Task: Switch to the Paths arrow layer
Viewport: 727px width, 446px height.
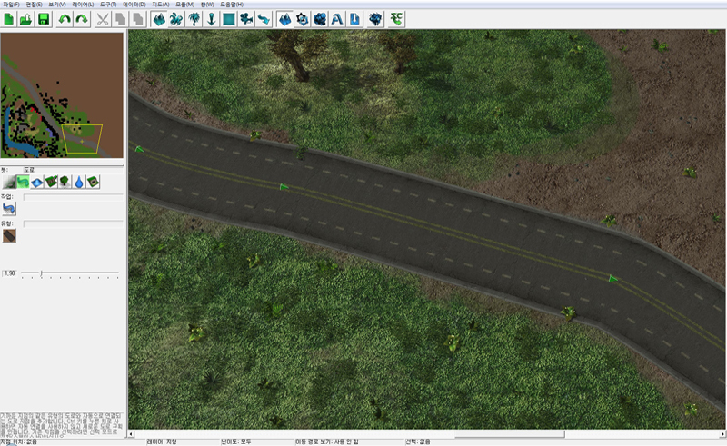Action: 264,19
